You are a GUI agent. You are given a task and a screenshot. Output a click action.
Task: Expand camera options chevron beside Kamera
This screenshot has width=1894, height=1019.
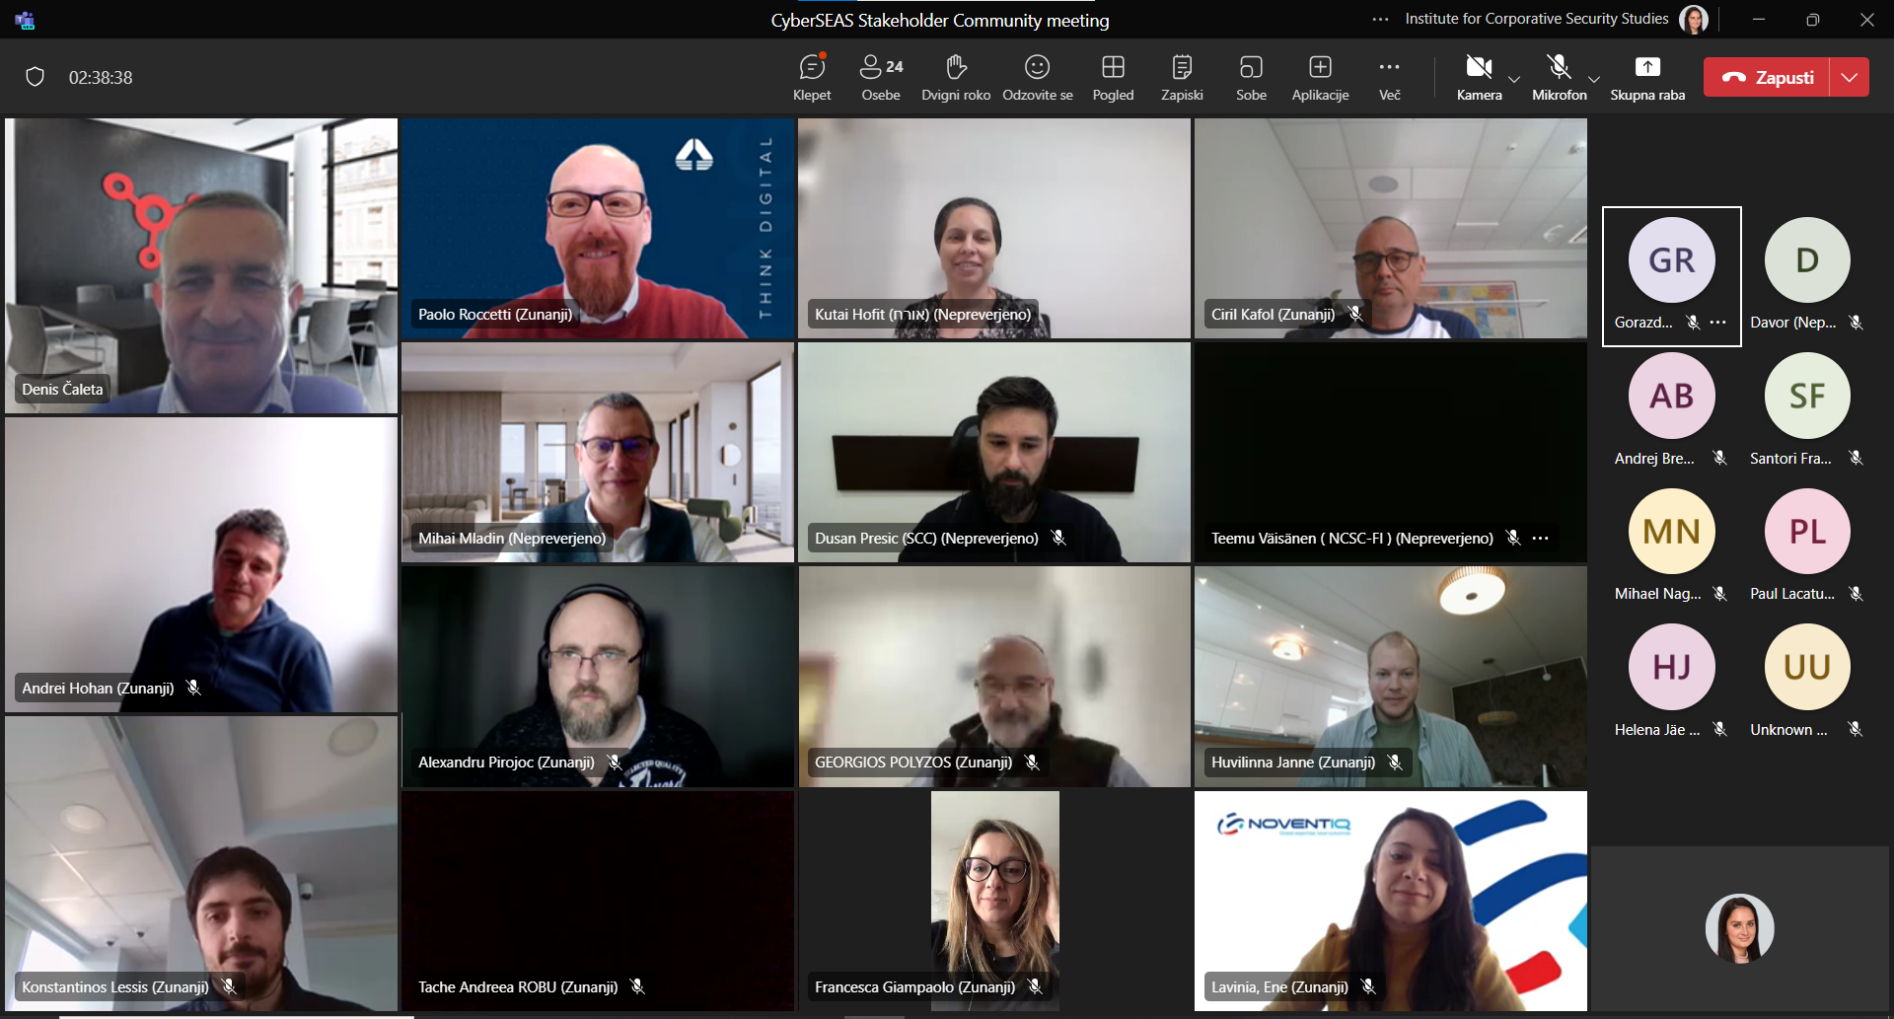point(1514,79)
